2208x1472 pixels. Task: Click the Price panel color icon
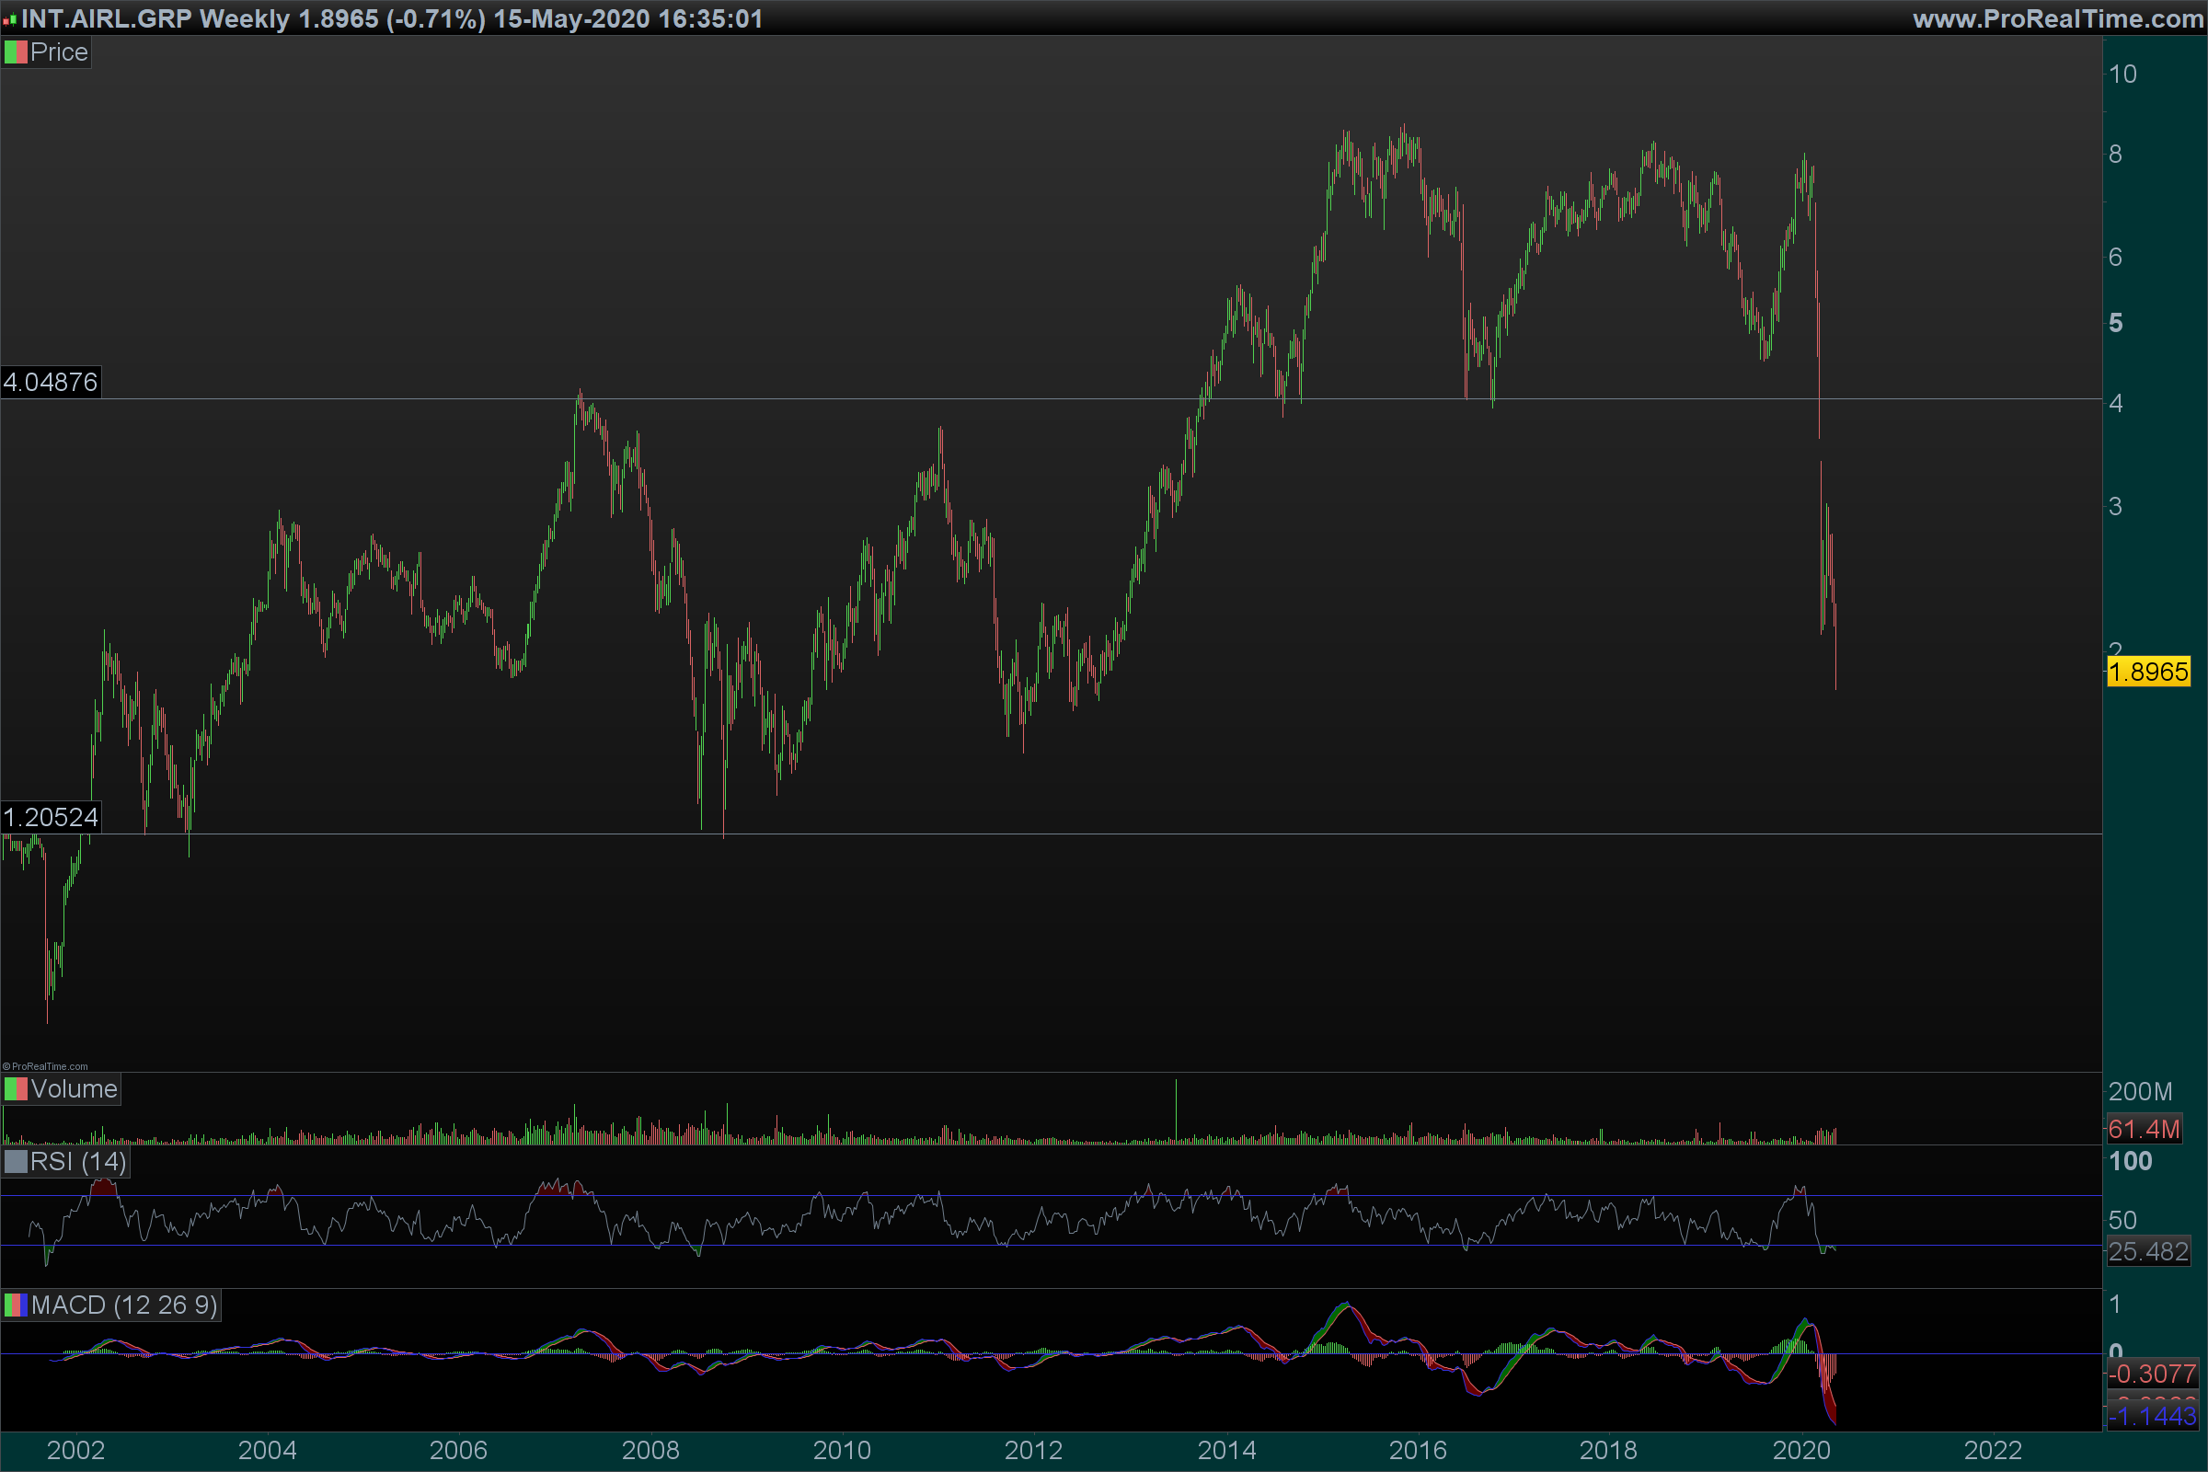tap(16, 52)
